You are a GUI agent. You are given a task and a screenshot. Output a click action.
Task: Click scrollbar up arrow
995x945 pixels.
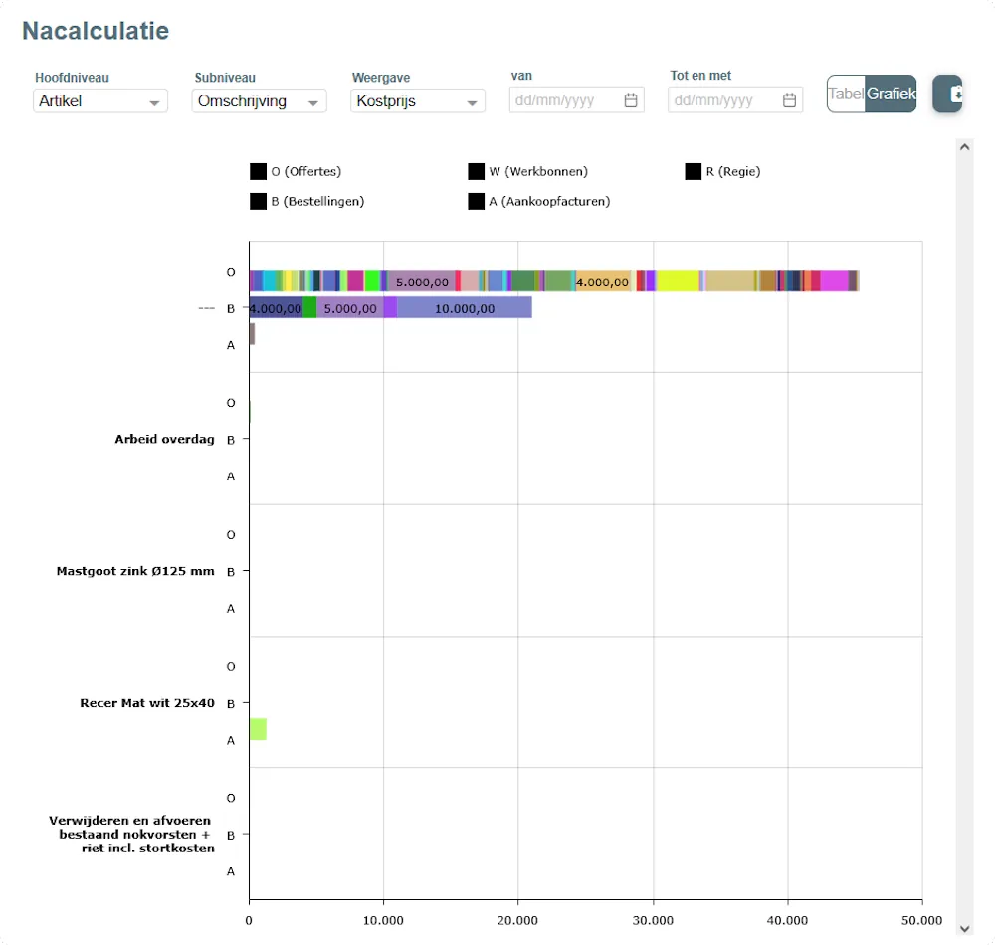coord(964,147)
